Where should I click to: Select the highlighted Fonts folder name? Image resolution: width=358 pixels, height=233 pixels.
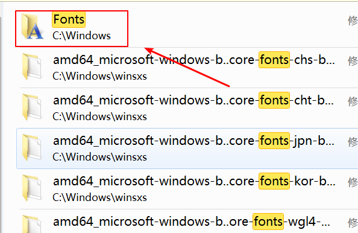coord(69,19)
